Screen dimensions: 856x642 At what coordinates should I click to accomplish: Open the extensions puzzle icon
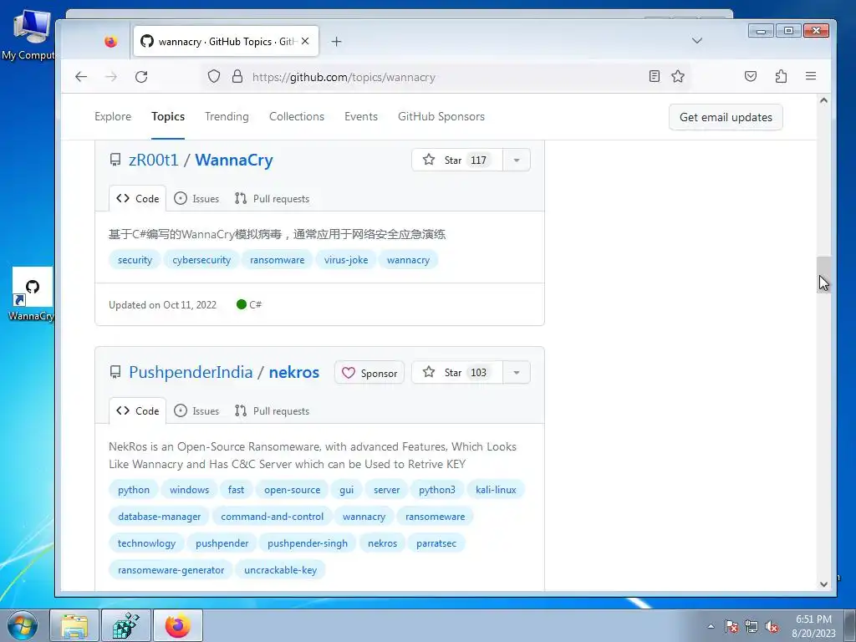coord(781,76)
